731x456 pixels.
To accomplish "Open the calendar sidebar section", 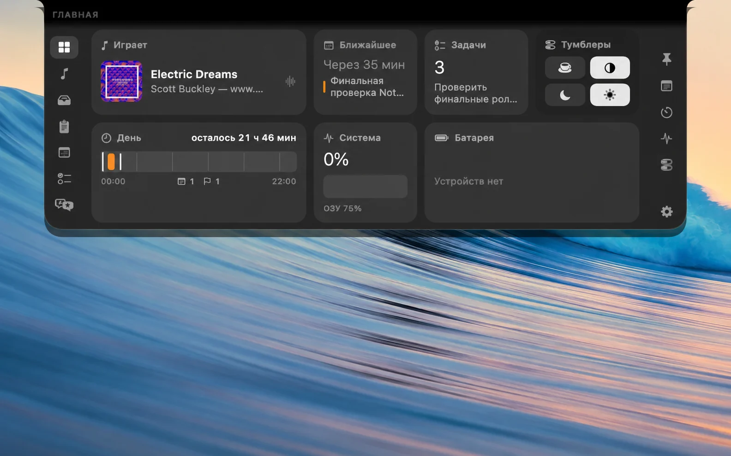I will click(64, 152).
